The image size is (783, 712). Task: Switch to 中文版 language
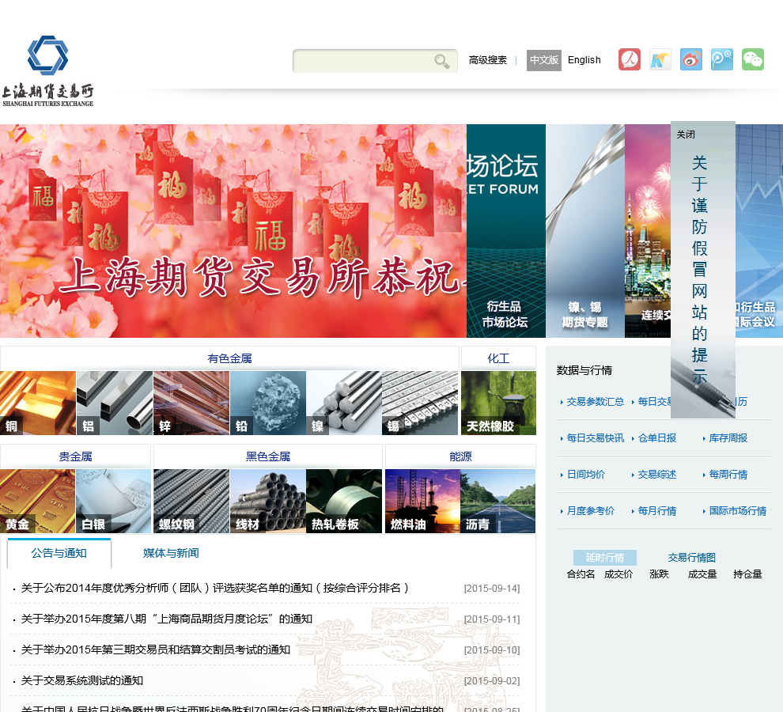point(544,60)
